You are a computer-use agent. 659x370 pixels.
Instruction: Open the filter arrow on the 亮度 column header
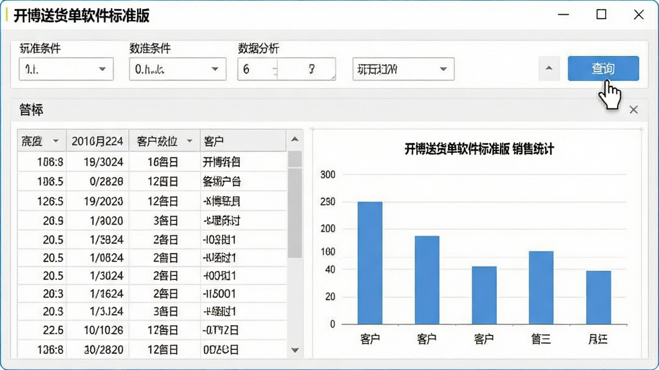point(55,141)
